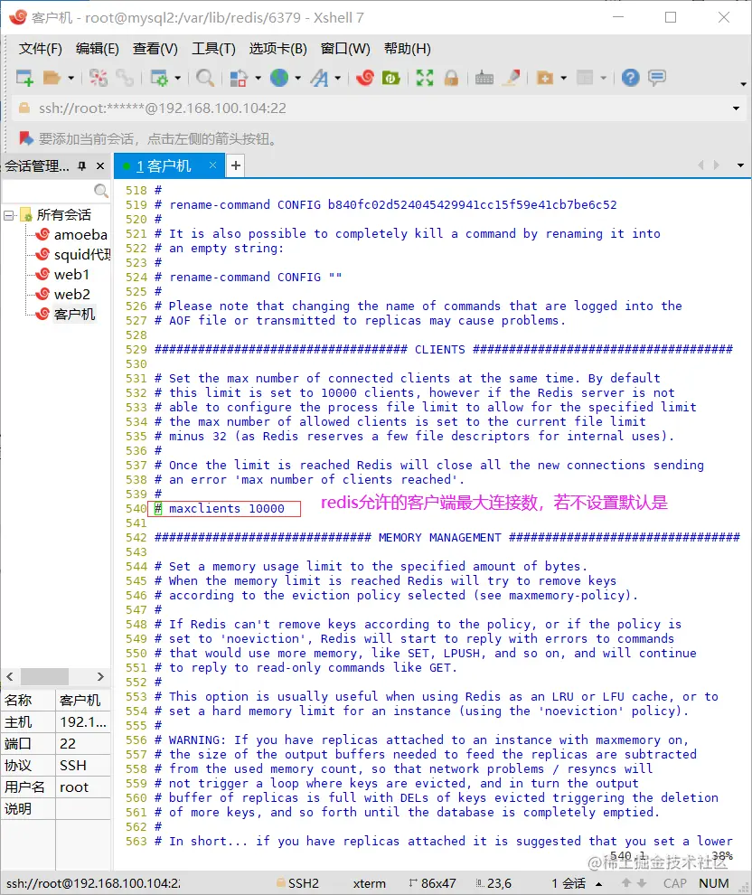
Task: Expand the address bar history dropdown
Action: (x=736, y=108)
